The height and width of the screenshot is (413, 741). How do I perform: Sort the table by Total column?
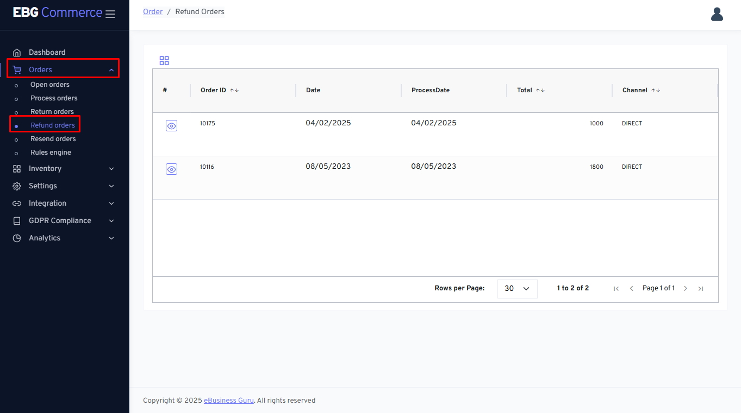tap(540, 90)
